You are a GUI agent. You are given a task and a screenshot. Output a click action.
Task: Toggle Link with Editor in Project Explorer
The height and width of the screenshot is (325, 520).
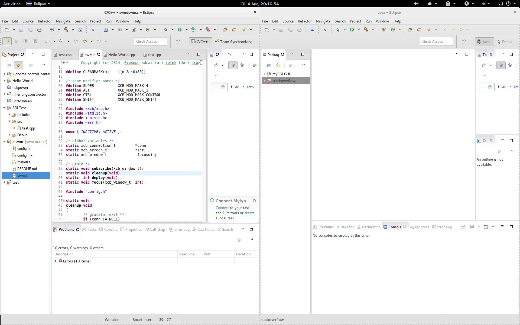[18, 65]
